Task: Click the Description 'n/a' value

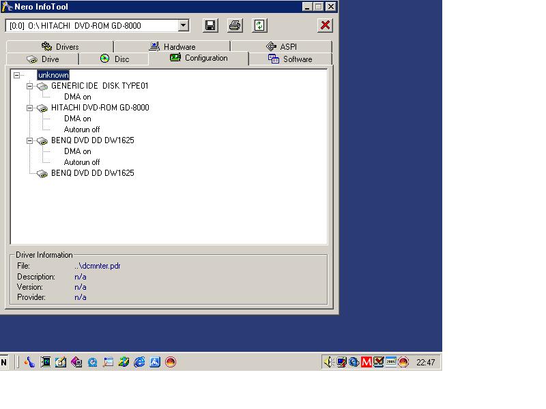Action: (81, 277)
